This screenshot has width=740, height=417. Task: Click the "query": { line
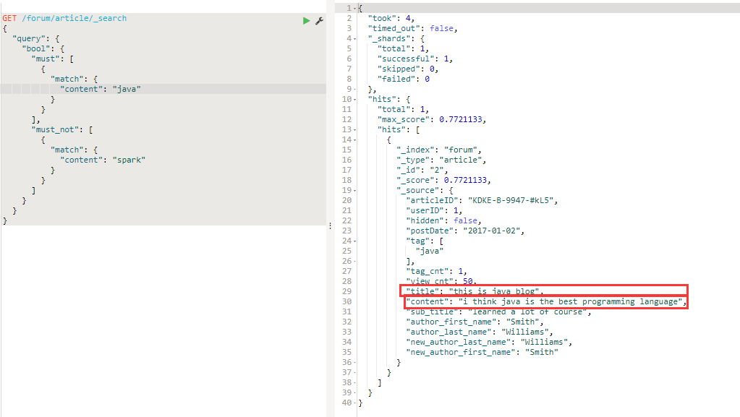pyautogui.click(x=36, y=39)
